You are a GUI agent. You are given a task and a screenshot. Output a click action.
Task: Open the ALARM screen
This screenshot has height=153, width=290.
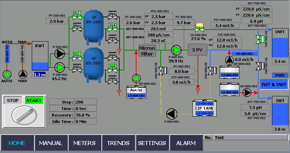click(186, 143)
